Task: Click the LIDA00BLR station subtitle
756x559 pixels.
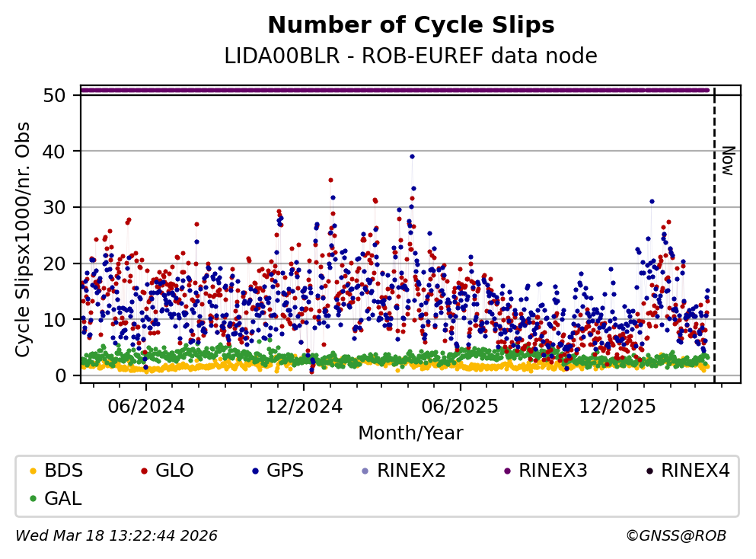Action: [410, 56]
